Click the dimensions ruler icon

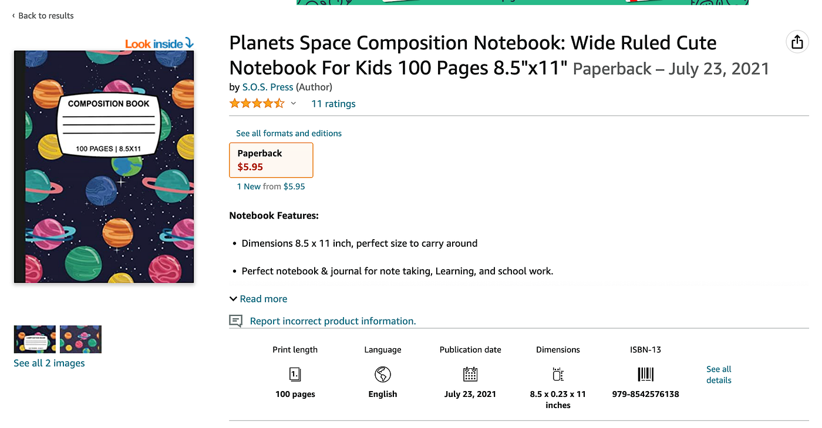(558, 374)
